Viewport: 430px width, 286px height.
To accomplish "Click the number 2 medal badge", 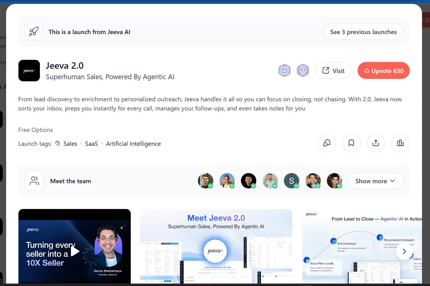I will [303, 71].
